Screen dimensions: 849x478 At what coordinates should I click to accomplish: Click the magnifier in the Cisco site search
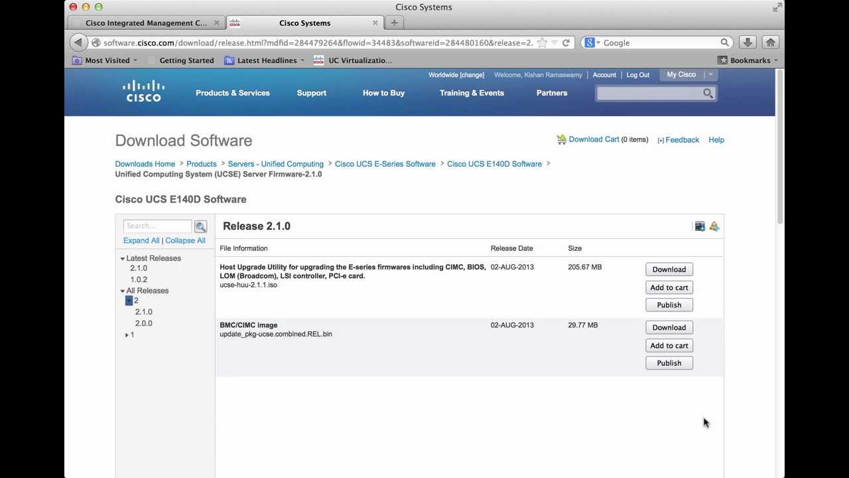click(708, 94)
